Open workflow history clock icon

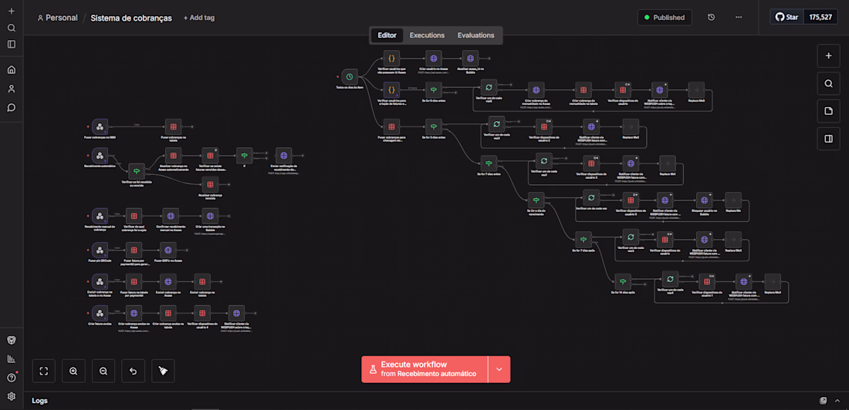click(x=712, y=17)
